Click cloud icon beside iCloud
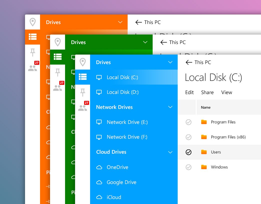Screen dimensions: 261x204 (x=99, y=197)
